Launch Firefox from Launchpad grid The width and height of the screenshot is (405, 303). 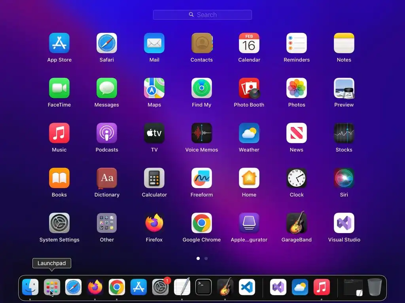154,223
